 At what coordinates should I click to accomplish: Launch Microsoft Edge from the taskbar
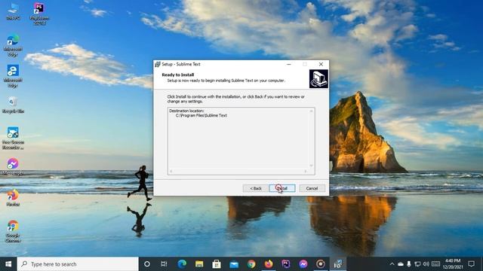182,264
